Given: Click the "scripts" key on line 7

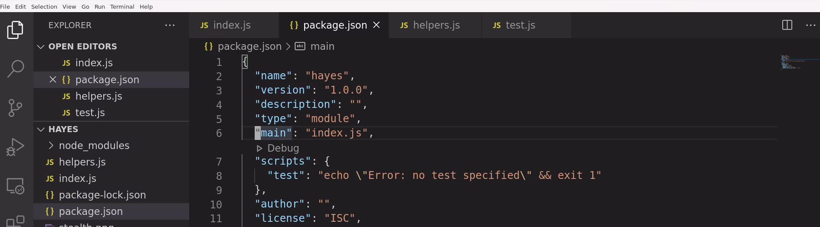Looking at the screenshot, I should coord(283,161).
